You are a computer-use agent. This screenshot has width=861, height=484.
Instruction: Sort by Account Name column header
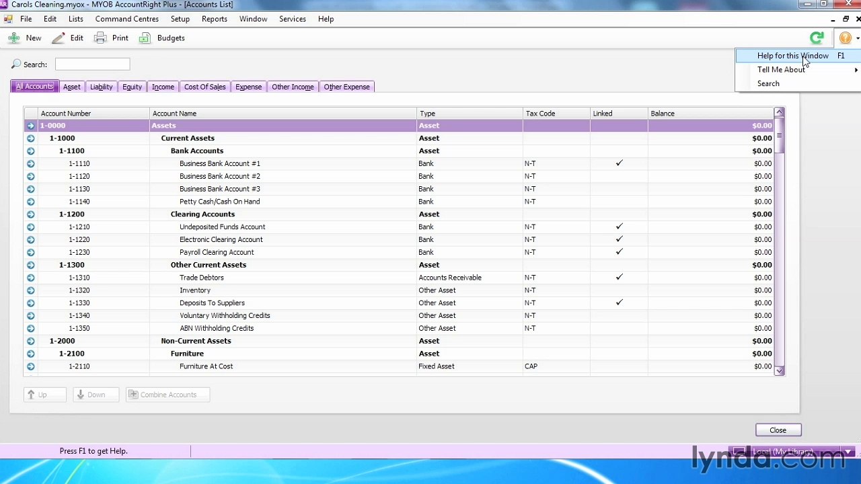click(x=283, y=114)
